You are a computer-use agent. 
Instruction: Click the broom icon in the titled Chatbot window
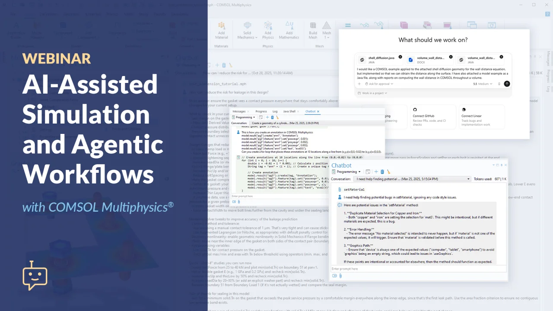coord(388,171)
